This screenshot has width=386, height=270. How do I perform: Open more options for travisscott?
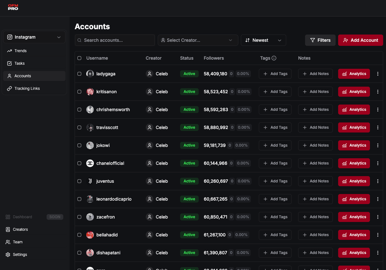(x=378, y=127)
